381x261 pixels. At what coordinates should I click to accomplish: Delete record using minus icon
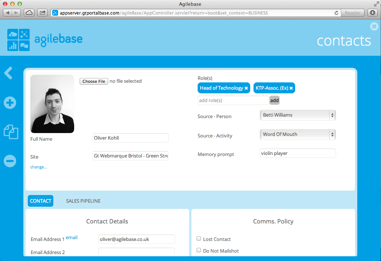tap(10, 161)
